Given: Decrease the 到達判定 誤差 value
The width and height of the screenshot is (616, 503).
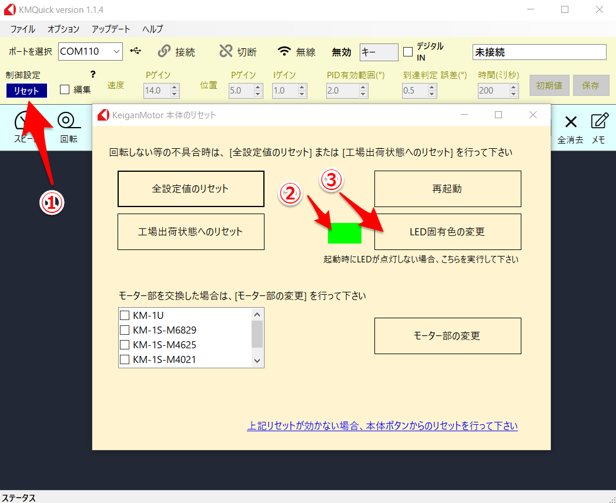Looking at the screenshot, I should 432,94.
